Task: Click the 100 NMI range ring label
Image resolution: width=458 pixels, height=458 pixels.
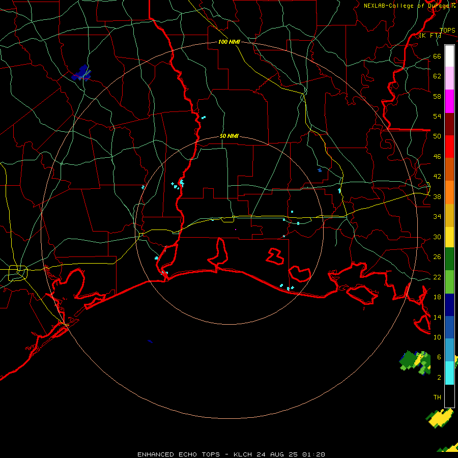Action: coord(230,42)
